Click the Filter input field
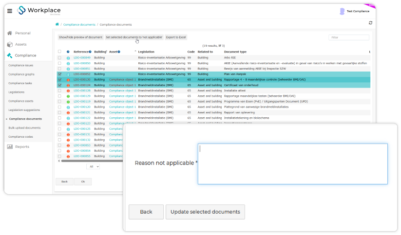 [349, 37]
